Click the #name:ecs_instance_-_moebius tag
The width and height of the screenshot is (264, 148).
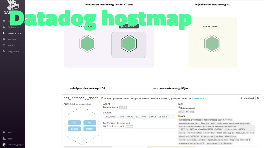point(192,140)
